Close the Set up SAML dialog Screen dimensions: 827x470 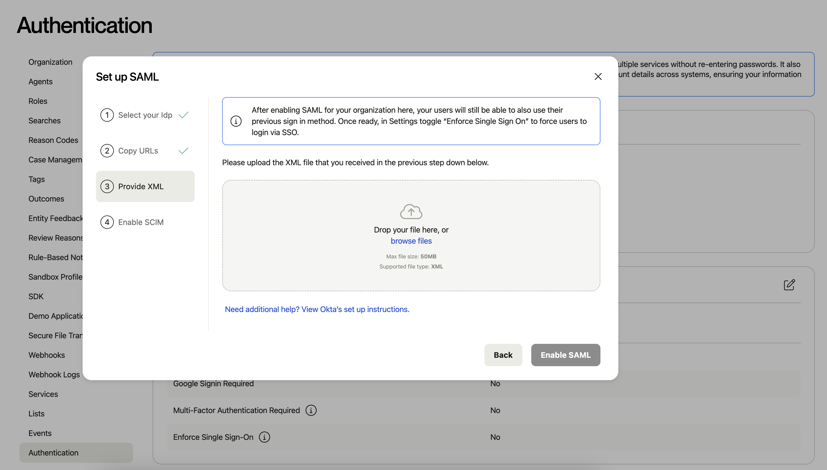point(598,76)
